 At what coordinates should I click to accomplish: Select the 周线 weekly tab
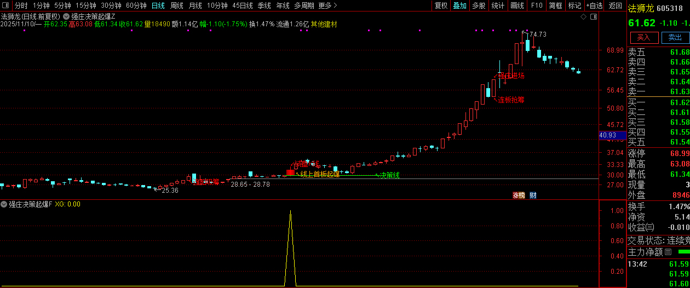pos(176,5)
